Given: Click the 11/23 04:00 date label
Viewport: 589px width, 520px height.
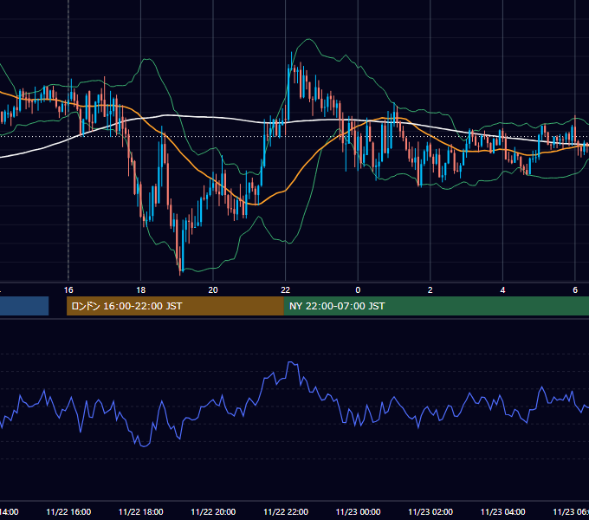Looking at the screenshot, I should pyautogui.click(x=502, y=511).
